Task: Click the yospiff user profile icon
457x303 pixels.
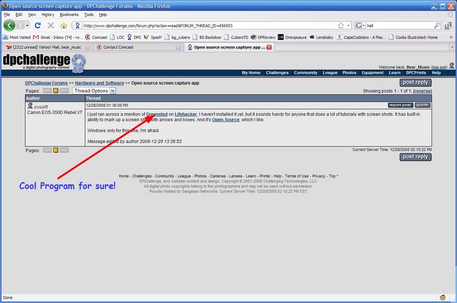Action: point(30,106)
